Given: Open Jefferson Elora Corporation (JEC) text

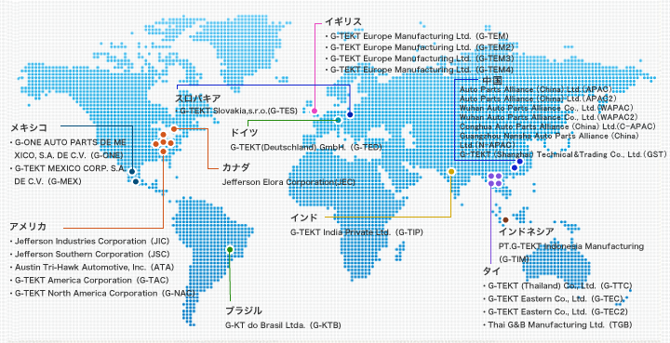Looking at the screenshot, I should pyautogui.click(x=288, y=182).
